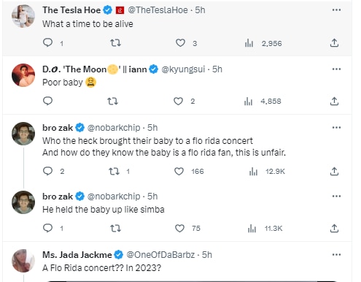361x282 pixels.
Task: Reply to The Tesla Hoe's tweet
Action: [x=47, y=43]
